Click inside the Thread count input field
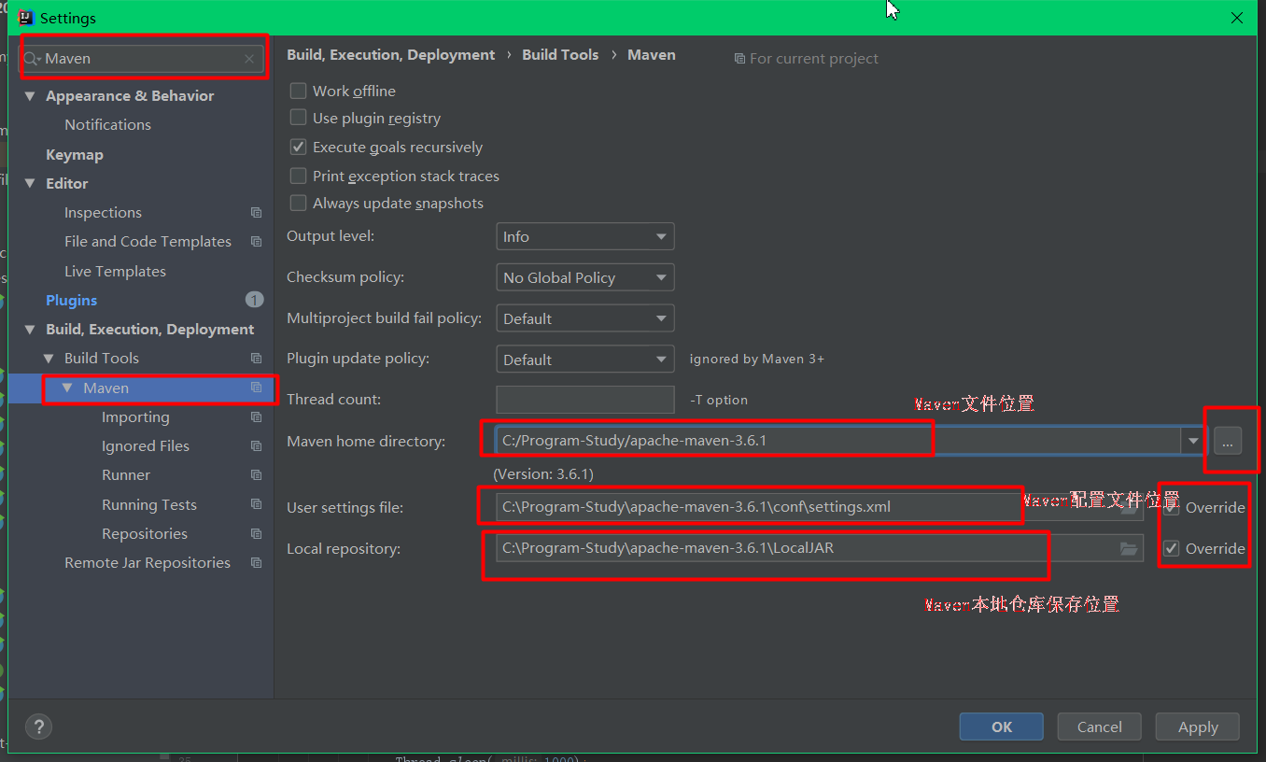Screen dimensions: 1266x762 (x=584, y=399)
